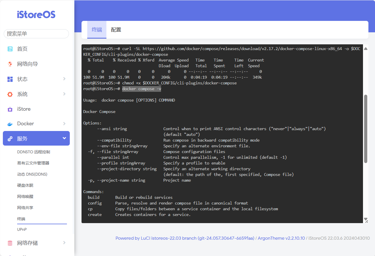This screenshot has width=375, height=256.
Task: Click the Home (首页) sidebar icon
Action: 10,49
